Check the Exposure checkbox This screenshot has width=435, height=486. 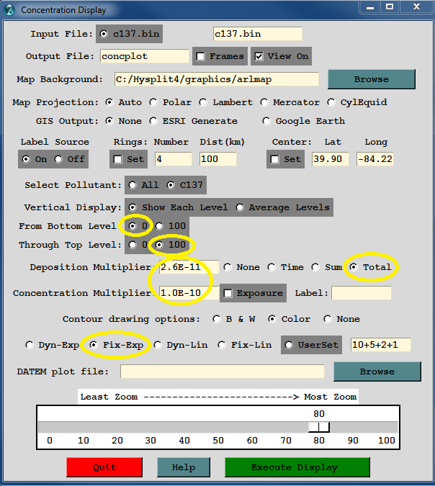(x=228, y=293)
